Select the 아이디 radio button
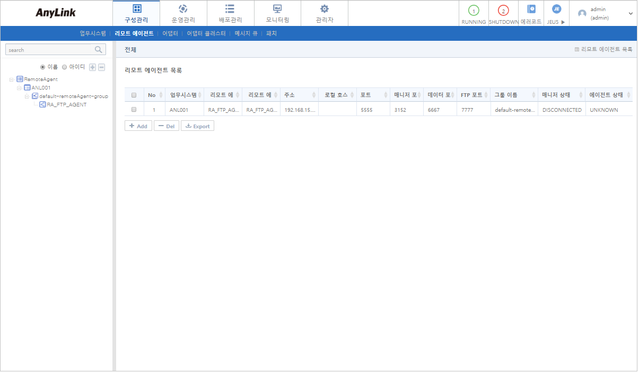This screenshot has width=639, height=373. (x=65, y=67)
